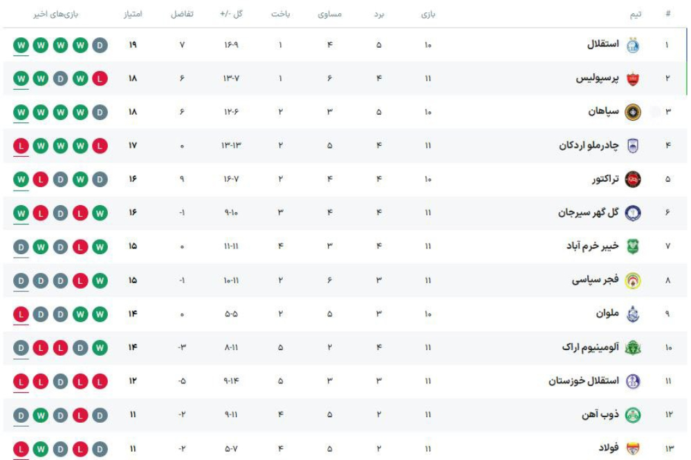Open the خیبر خرم آباد team link
This screenshot has height=460, width=691.
(591, 245)
